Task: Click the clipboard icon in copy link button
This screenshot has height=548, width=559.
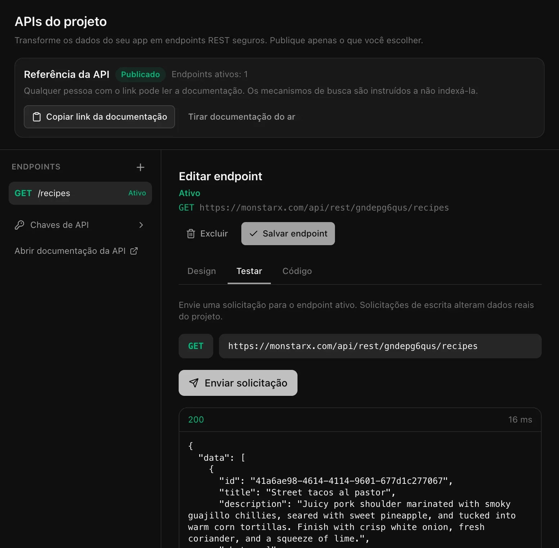Action: pos(37,117)
